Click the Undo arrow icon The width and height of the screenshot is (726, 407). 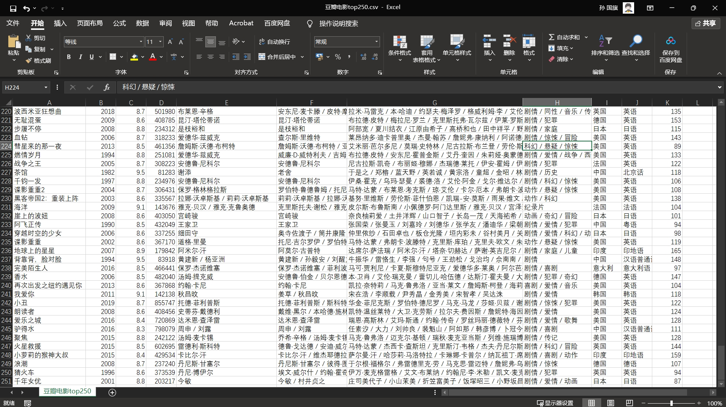26,8
